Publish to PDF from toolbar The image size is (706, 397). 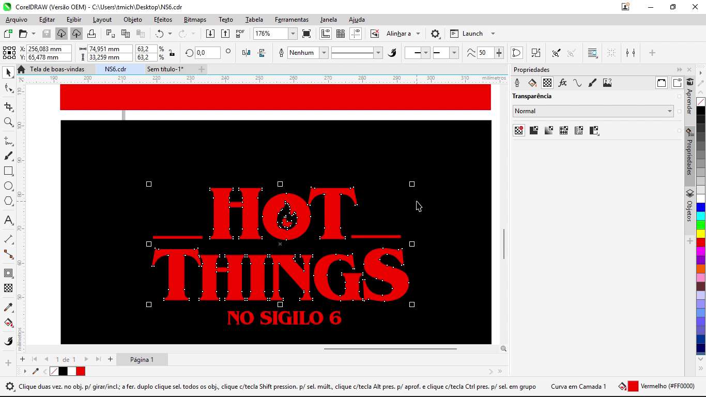point(240,34)
